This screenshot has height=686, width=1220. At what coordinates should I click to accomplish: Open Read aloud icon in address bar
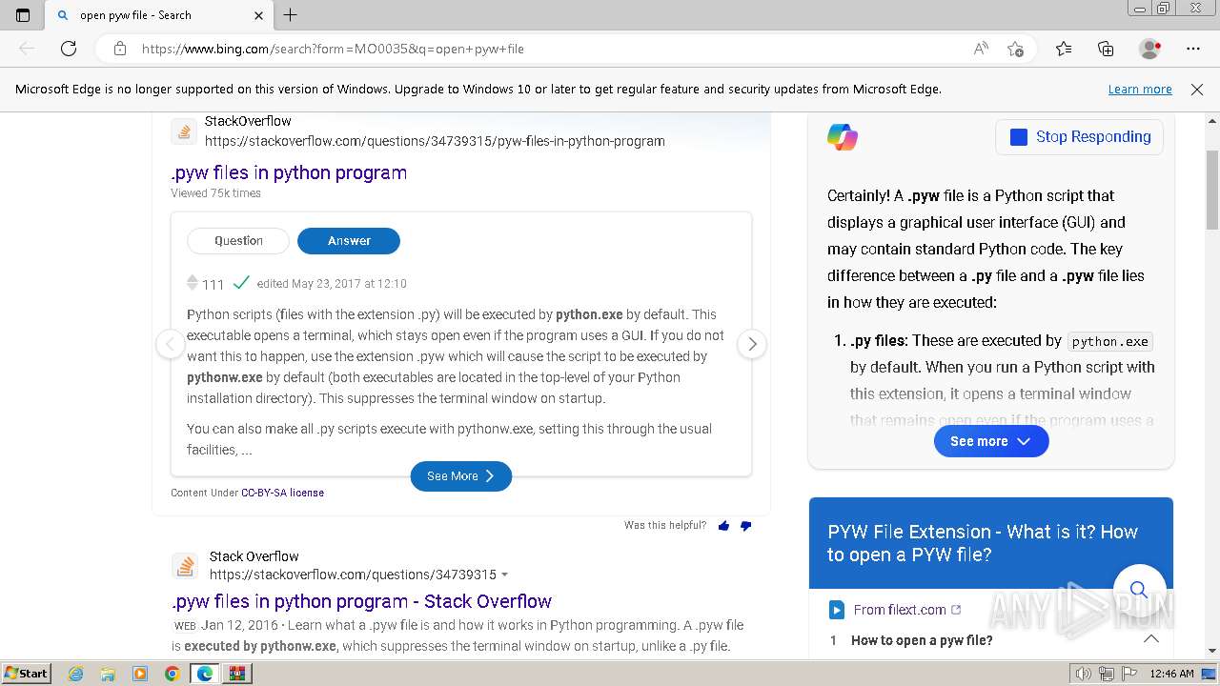(980, 49)
